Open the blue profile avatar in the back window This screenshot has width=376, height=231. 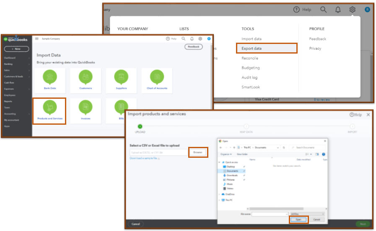[x=367, y=10]
